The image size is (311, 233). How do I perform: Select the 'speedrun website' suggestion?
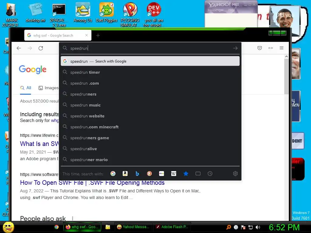[x=150, y=116]
